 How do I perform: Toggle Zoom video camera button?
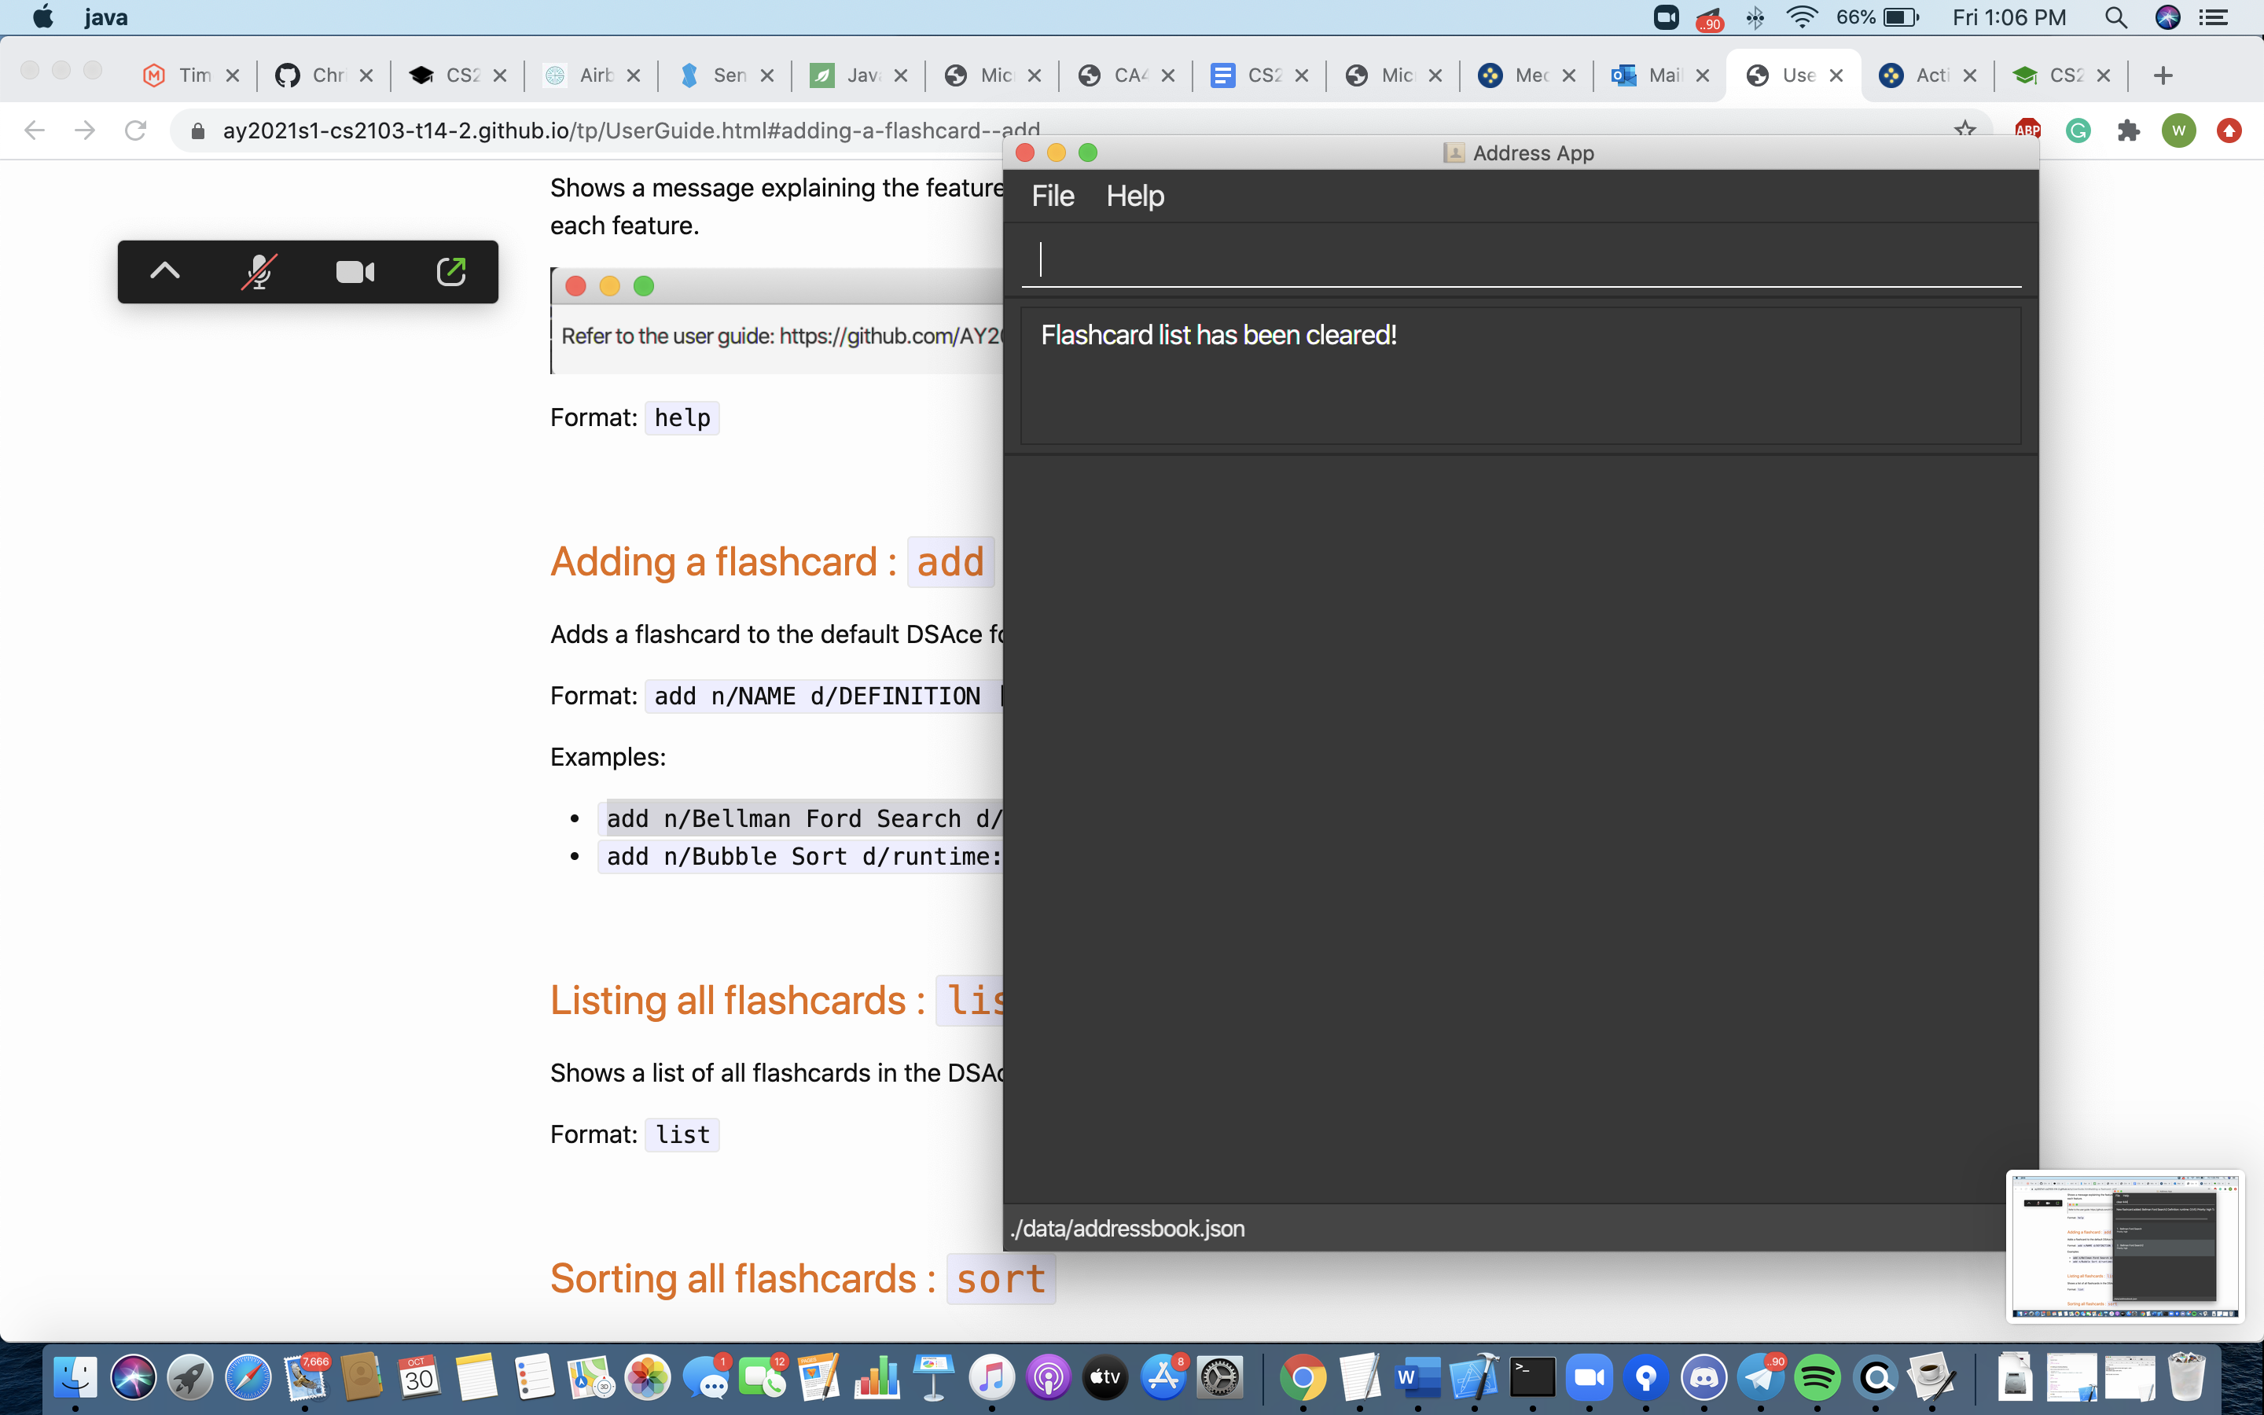tap(355, 271)
